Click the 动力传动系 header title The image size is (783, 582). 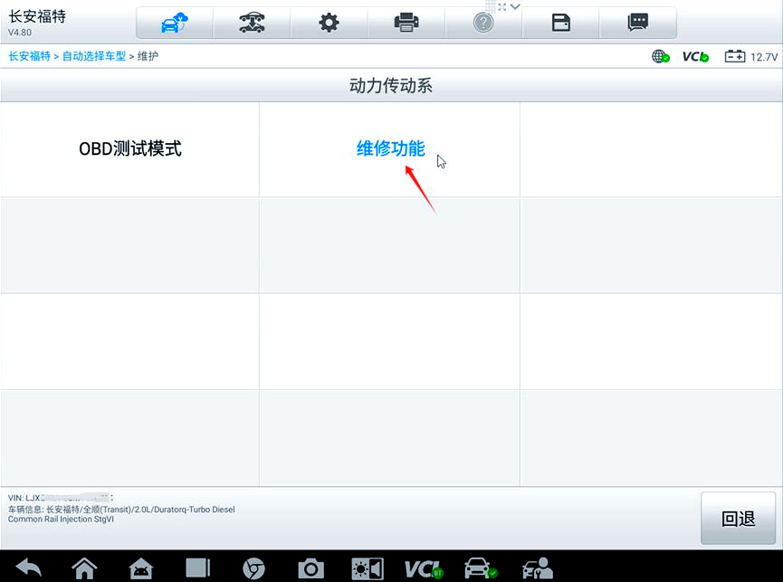coord(390,85)
